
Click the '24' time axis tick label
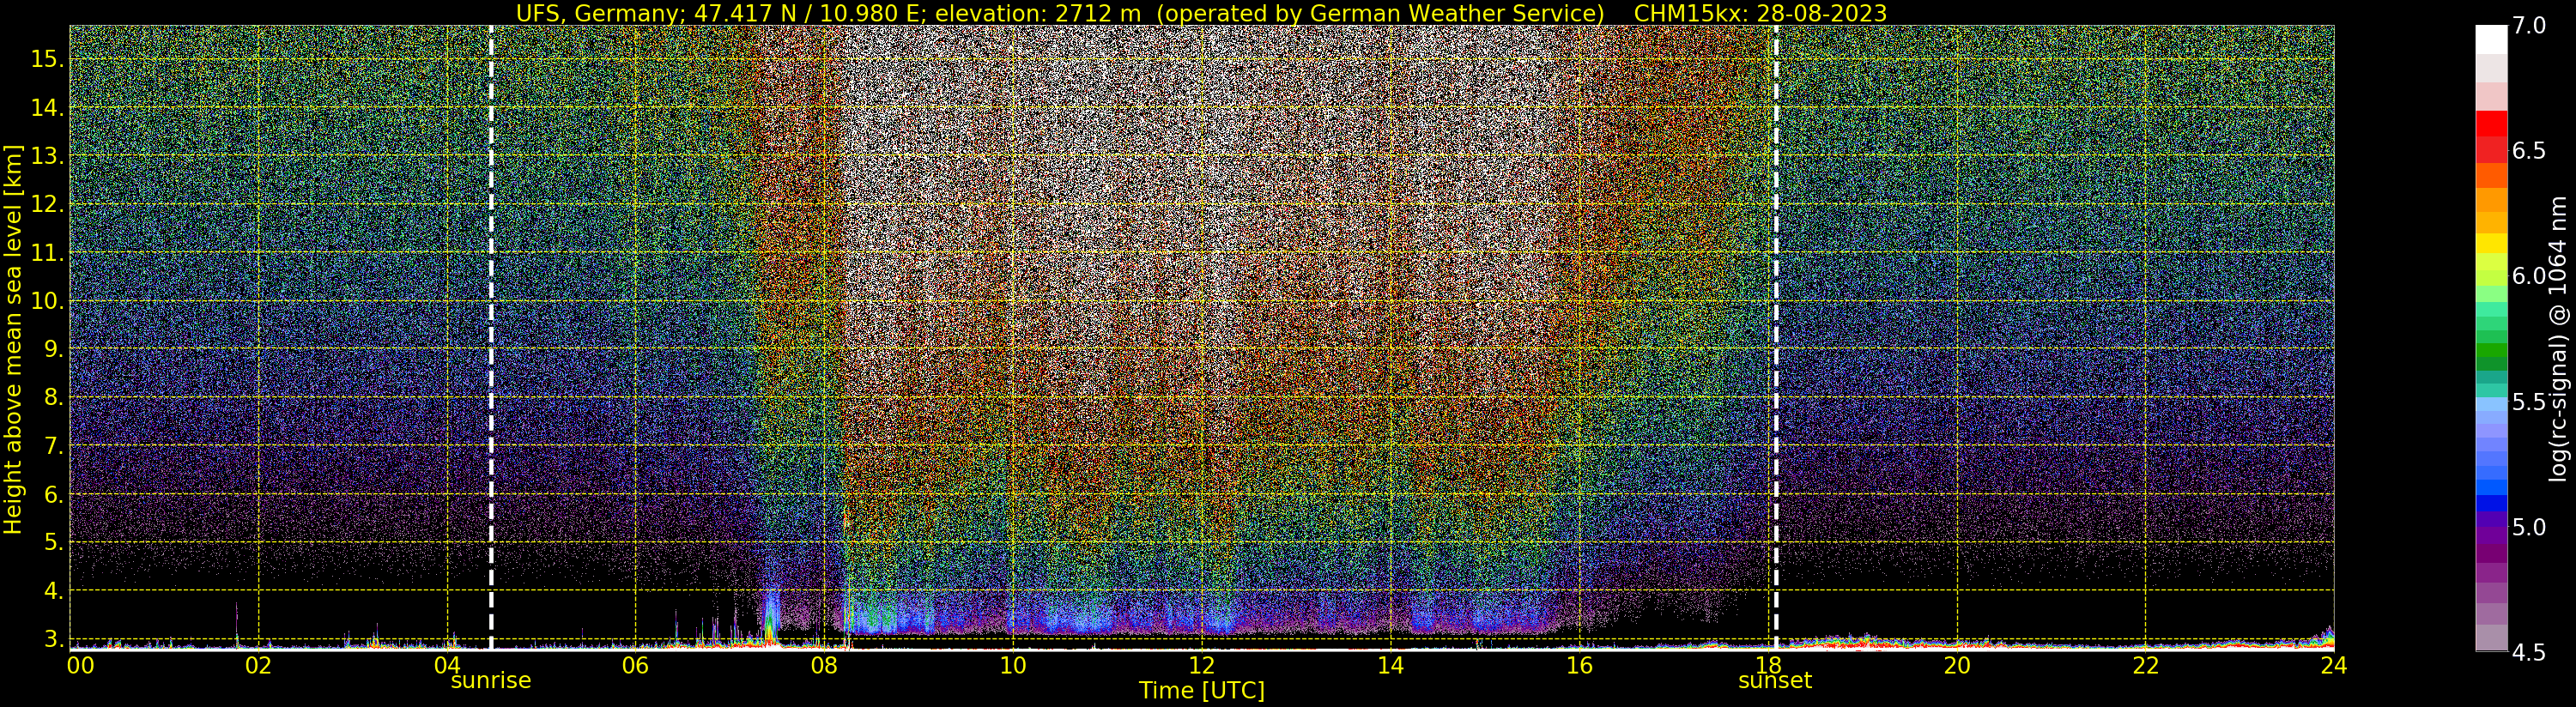tap(2333, 665)
